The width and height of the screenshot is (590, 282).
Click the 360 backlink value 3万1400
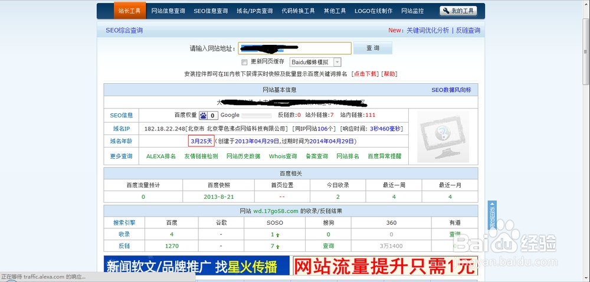point(391,246)
